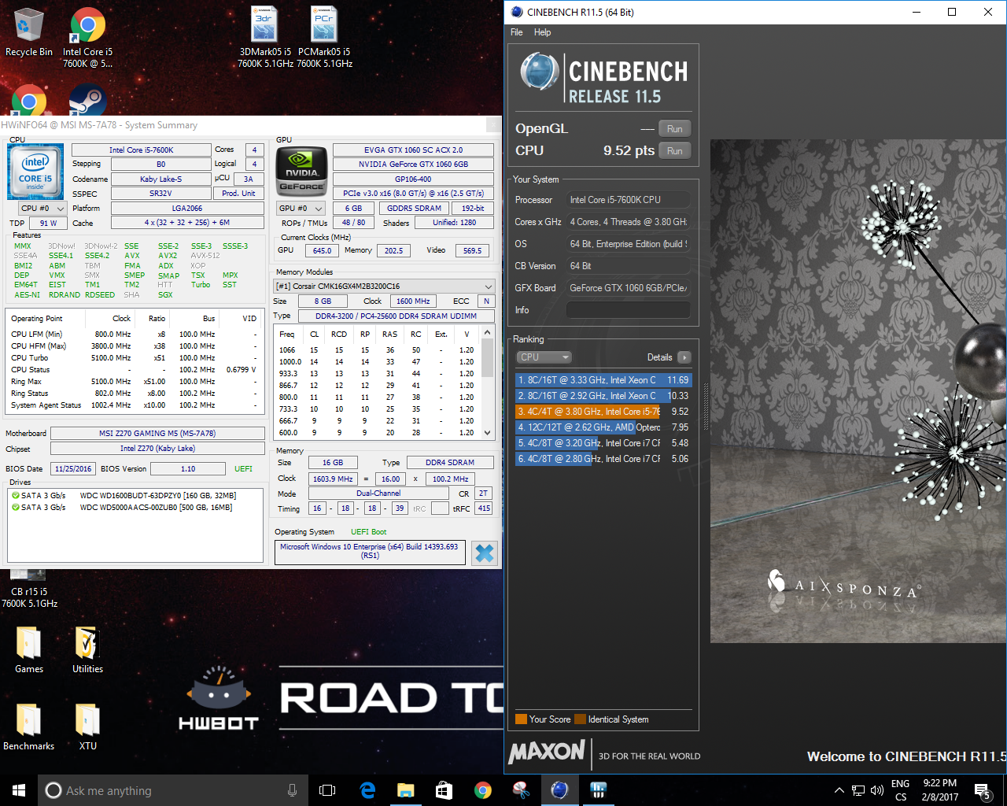Open PCMark05 i5 7600K 5.1GHz file
The width and height of the screenshot is (1007, 806).
324,36
